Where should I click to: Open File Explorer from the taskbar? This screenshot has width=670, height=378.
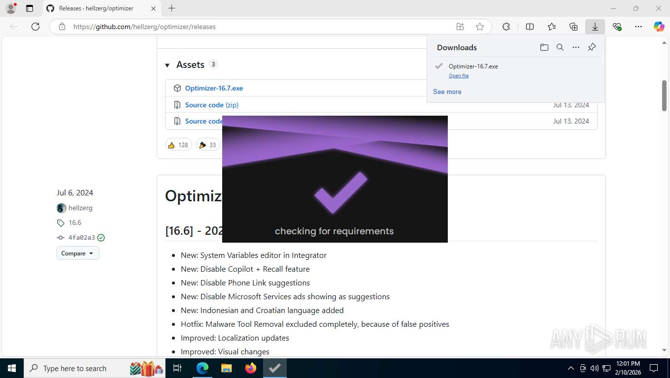(226, 368)
